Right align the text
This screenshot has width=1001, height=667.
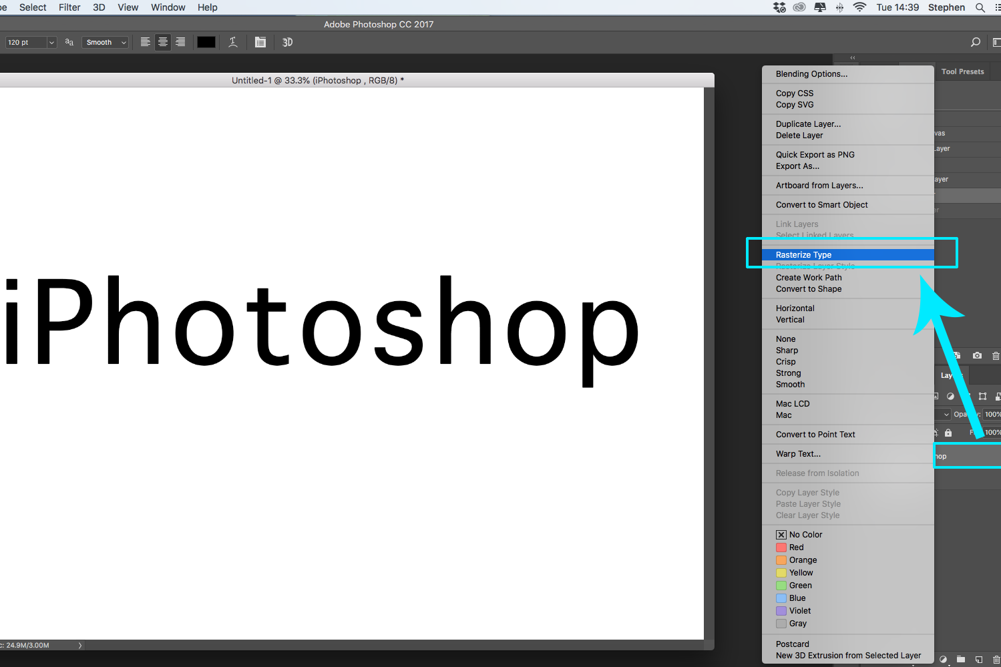180,42
